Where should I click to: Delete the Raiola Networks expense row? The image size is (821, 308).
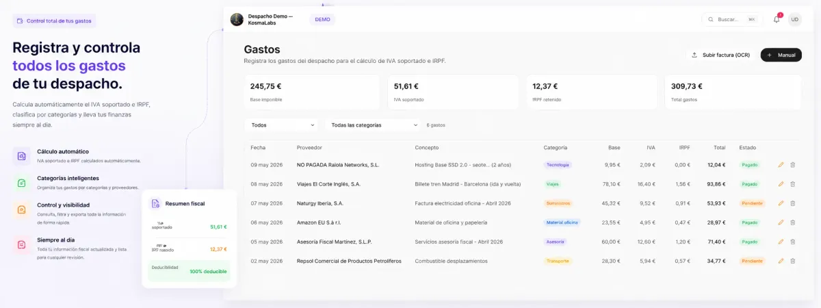tap(792, 165)
